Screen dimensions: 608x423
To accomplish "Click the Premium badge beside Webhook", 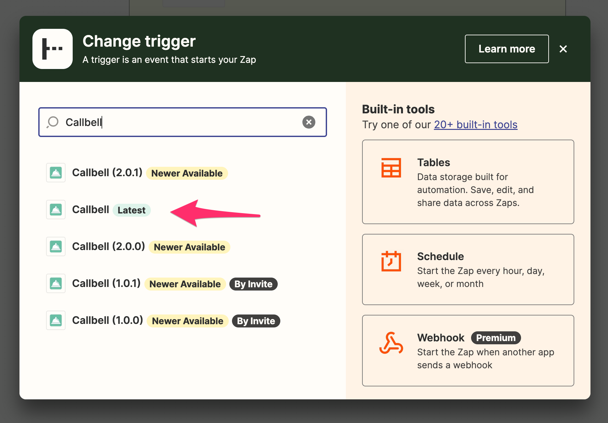I will pyautogui.click(x=496, y=338).
